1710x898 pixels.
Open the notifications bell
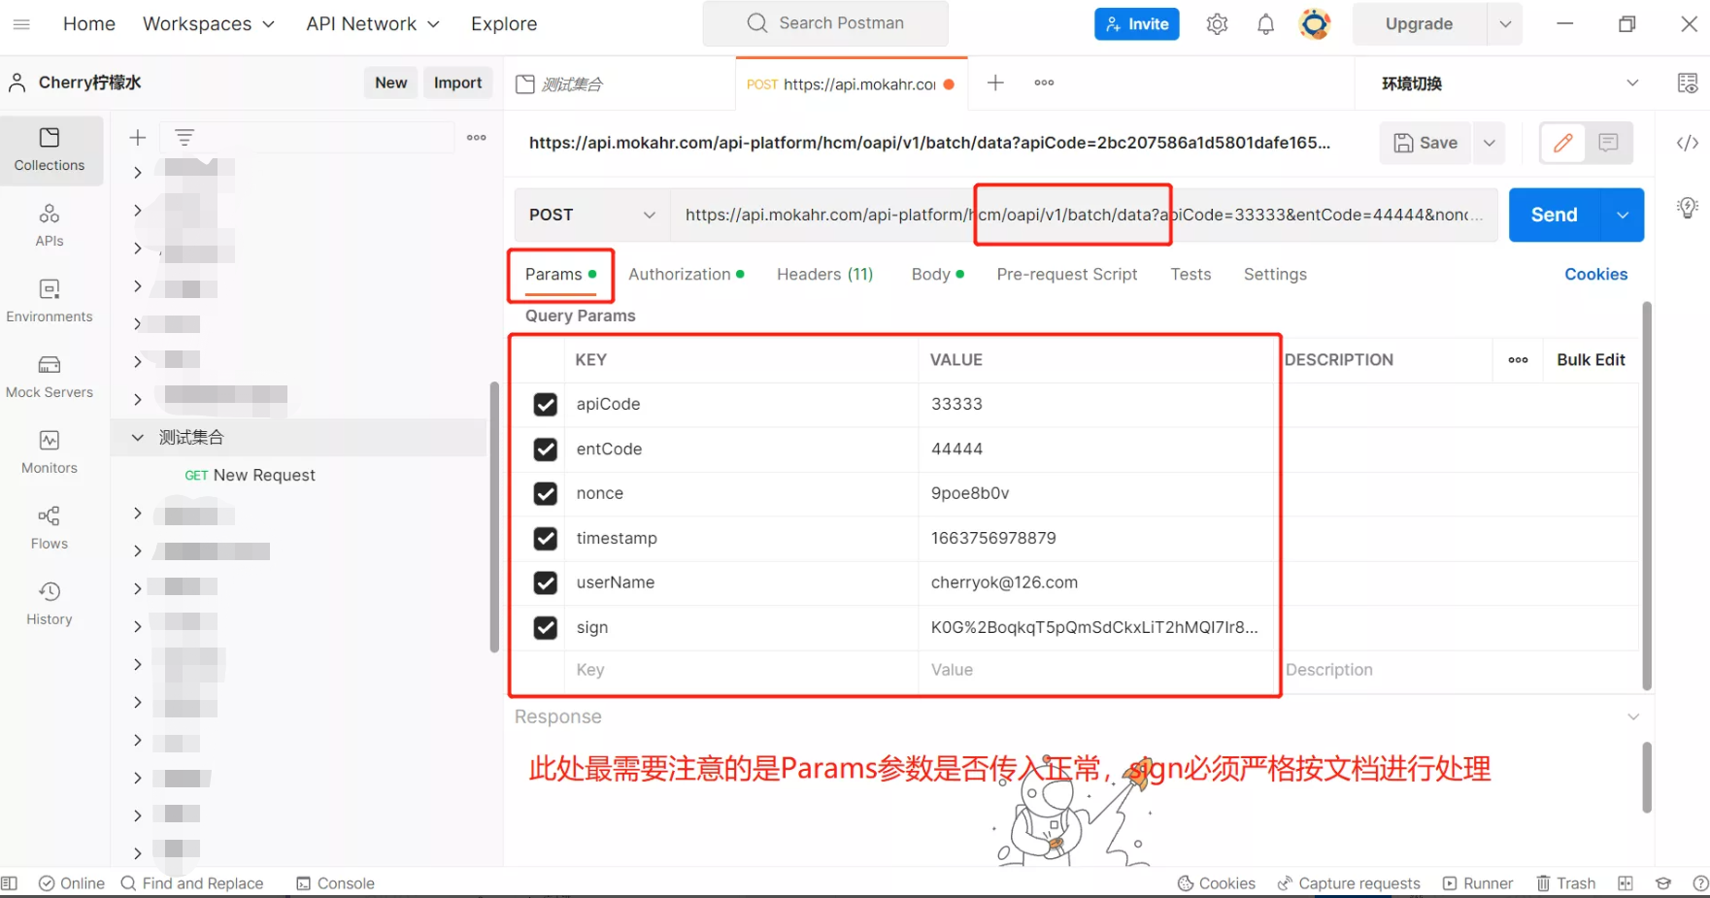pyautogui.click(x=1265, y=24)
